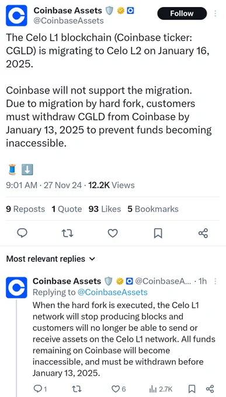Open the three-dot menu on main post
This screenshot has height=397, width=226.
(215, 13)
